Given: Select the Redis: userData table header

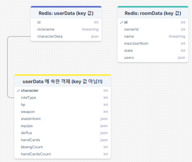Looking at the screenshot, I should [66, 13].
